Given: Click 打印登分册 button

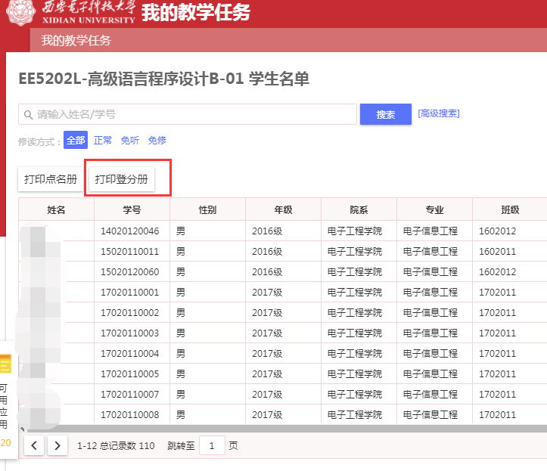Looking at the screenshot, I should coord(122,179).
